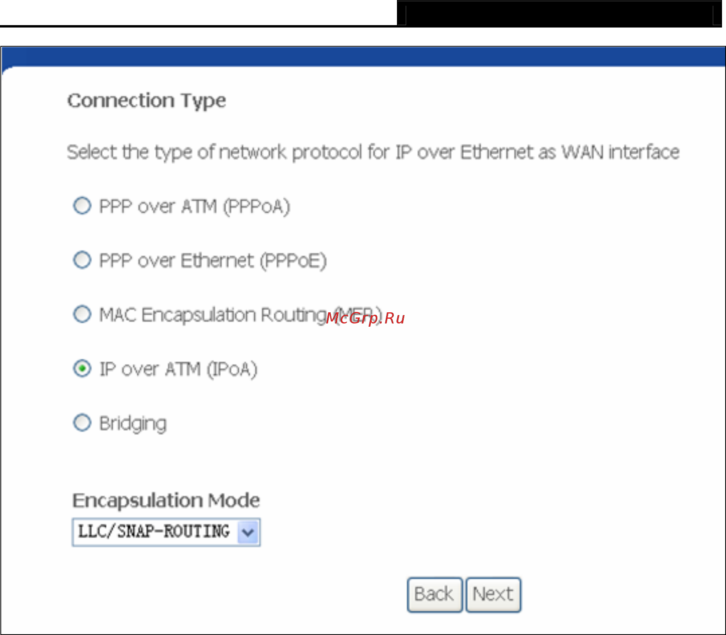
Task: Click the red McGrp.Ru watermark
Action: (x=365, y=318)
